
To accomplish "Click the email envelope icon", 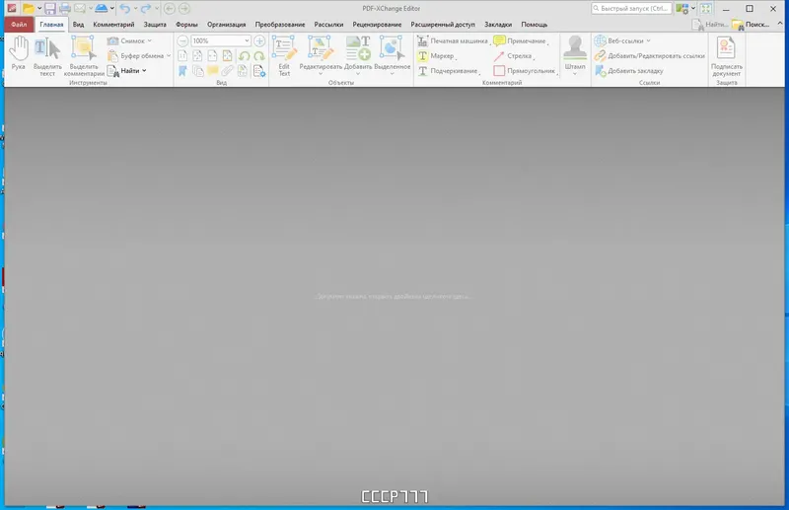I will [80, 9].
